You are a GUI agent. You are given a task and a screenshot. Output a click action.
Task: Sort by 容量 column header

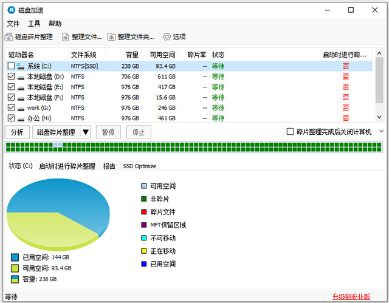click(123, 55)
